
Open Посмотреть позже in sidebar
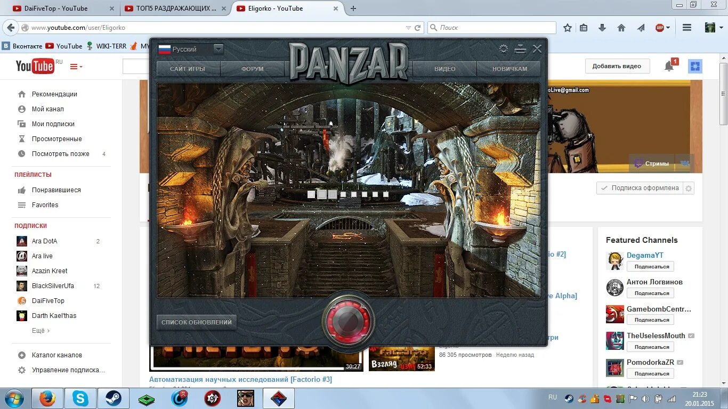point(61,154)
